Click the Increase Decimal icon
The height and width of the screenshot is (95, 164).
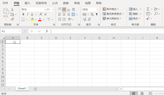pos(85,19)
